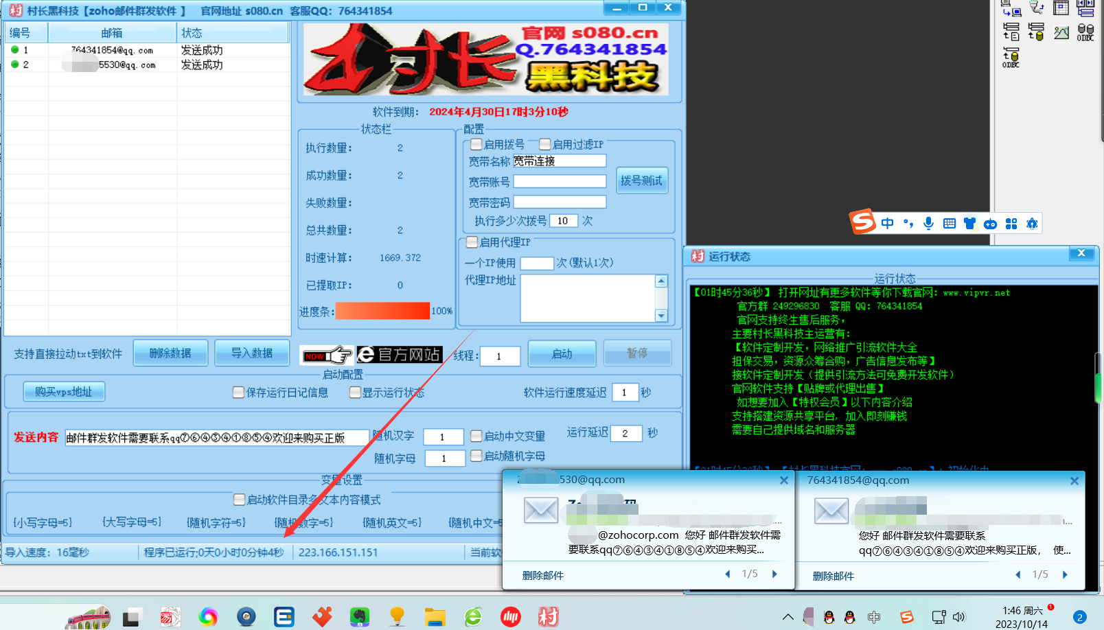Toggle 启动中文变量 checkbox
This screenshot has height=630, width=1104.
click(x=476, y=436)
